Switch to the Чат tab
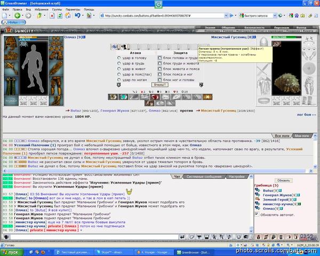 pyautogui.click(x=177, y=177)
